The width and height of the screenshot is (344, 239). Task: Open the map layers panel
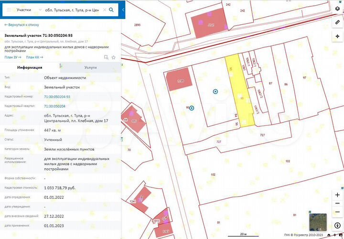tap(338, 9)
